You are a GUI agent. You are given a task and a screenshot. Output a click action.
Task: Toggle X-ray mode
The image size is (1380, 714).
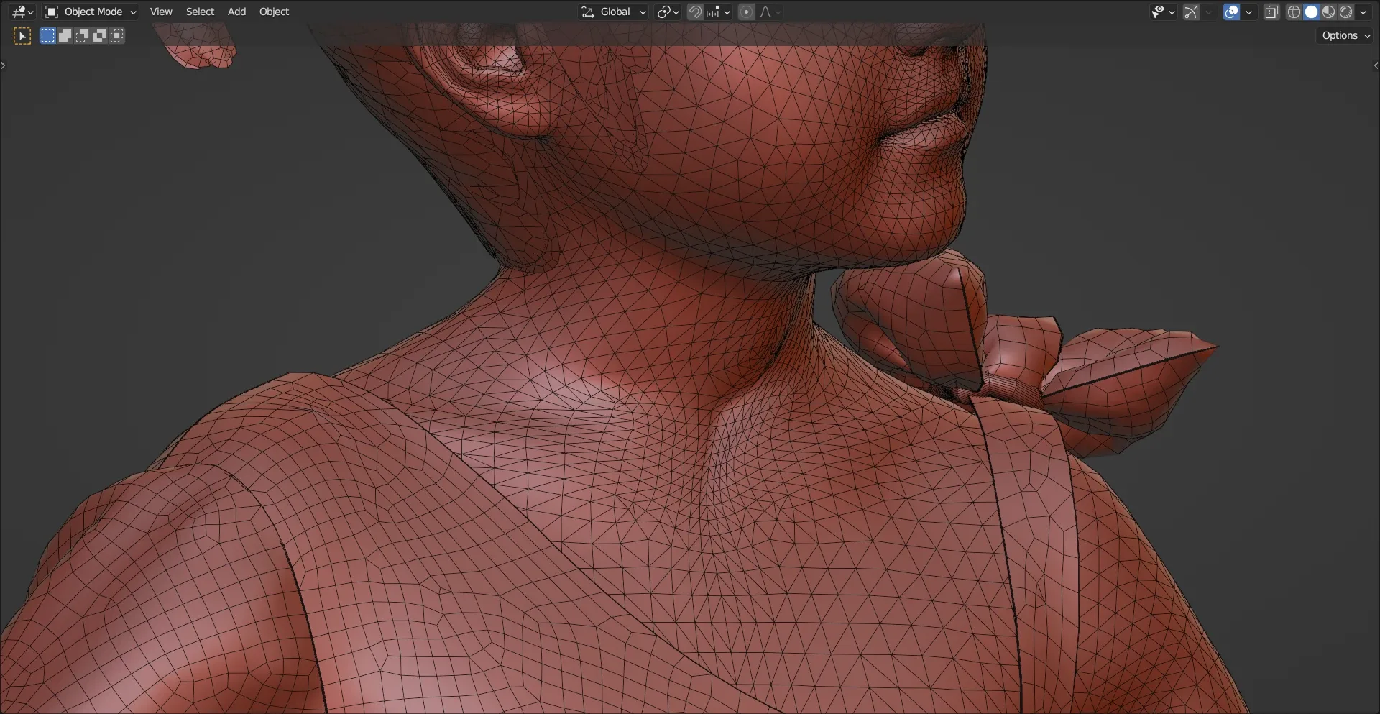pos(1271,12)
